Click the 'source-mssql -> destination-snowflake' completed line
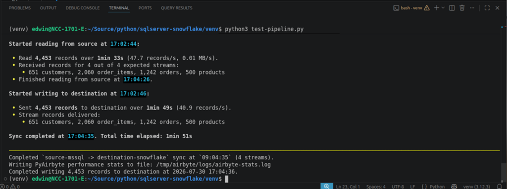The height and width of the screenshot is (189, 507). [x=141, y=157]
